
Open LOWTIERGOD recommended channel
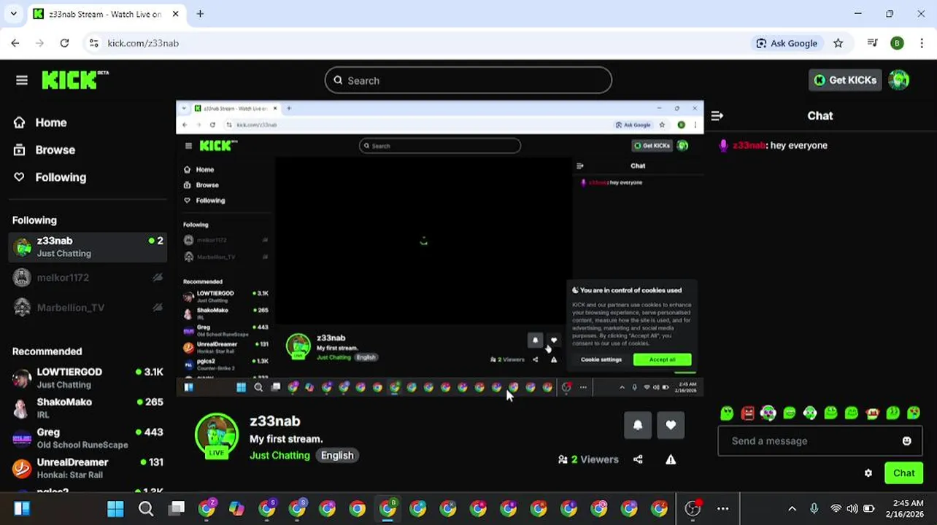pos(88,378)
